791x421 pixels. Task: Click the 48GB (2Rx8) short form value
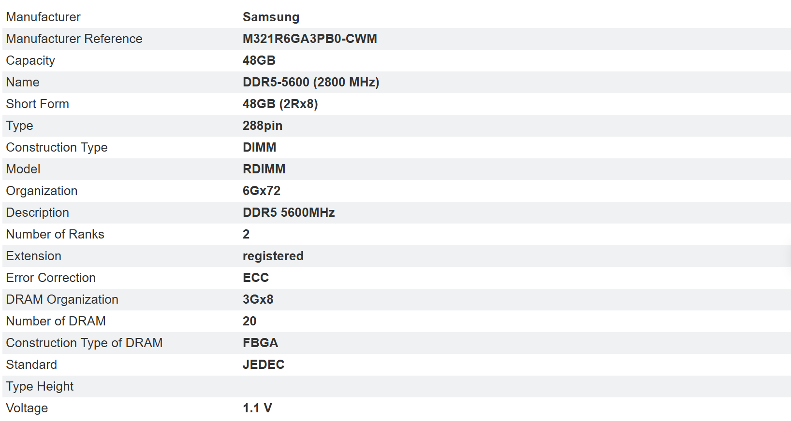[280, 104]
